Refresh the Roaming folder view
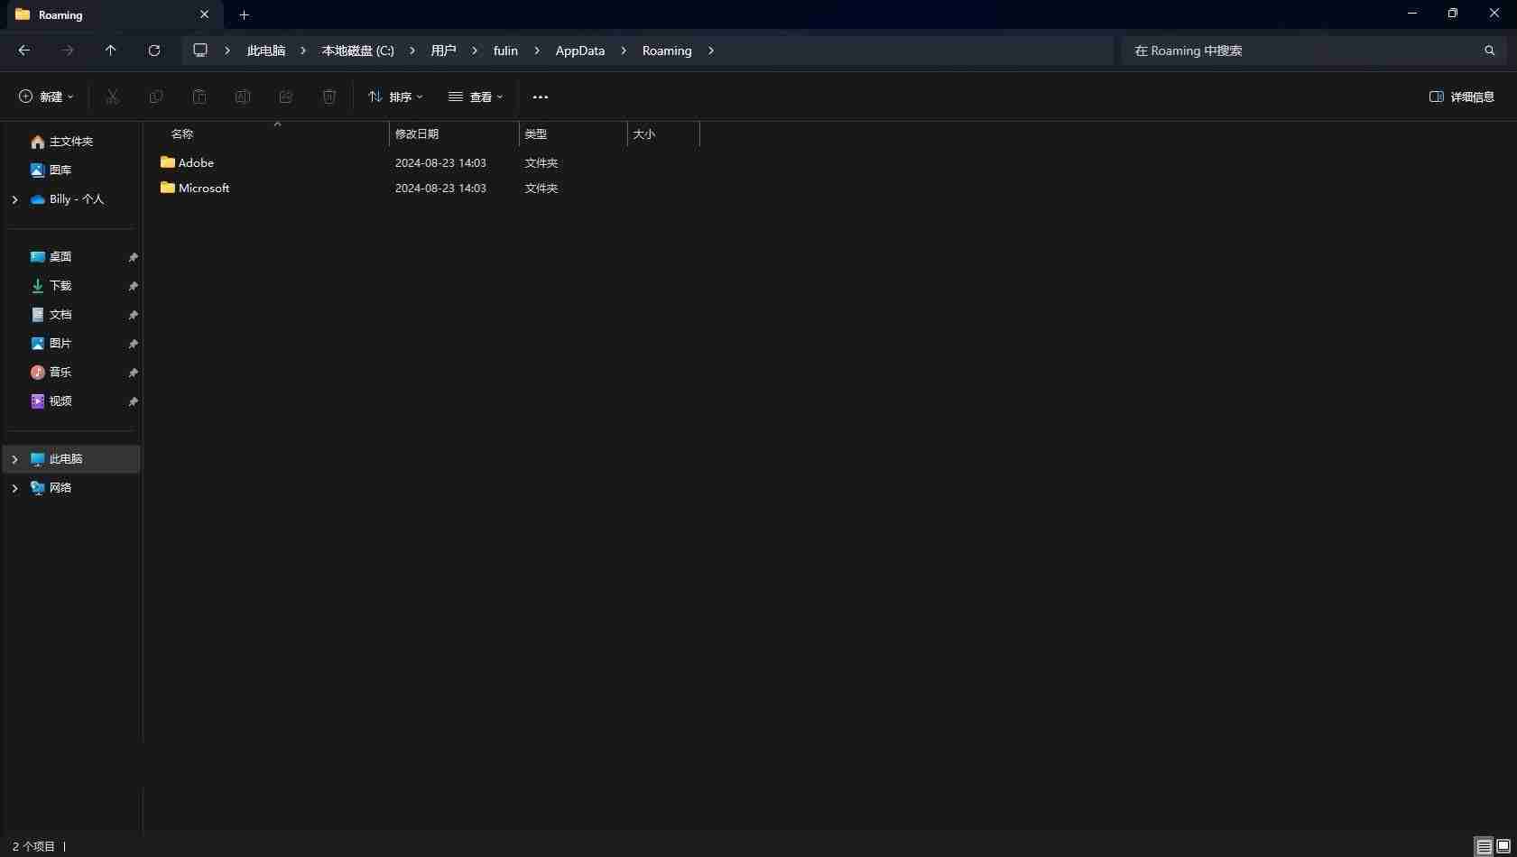The image size is (1517, 857). click(154, 51)
